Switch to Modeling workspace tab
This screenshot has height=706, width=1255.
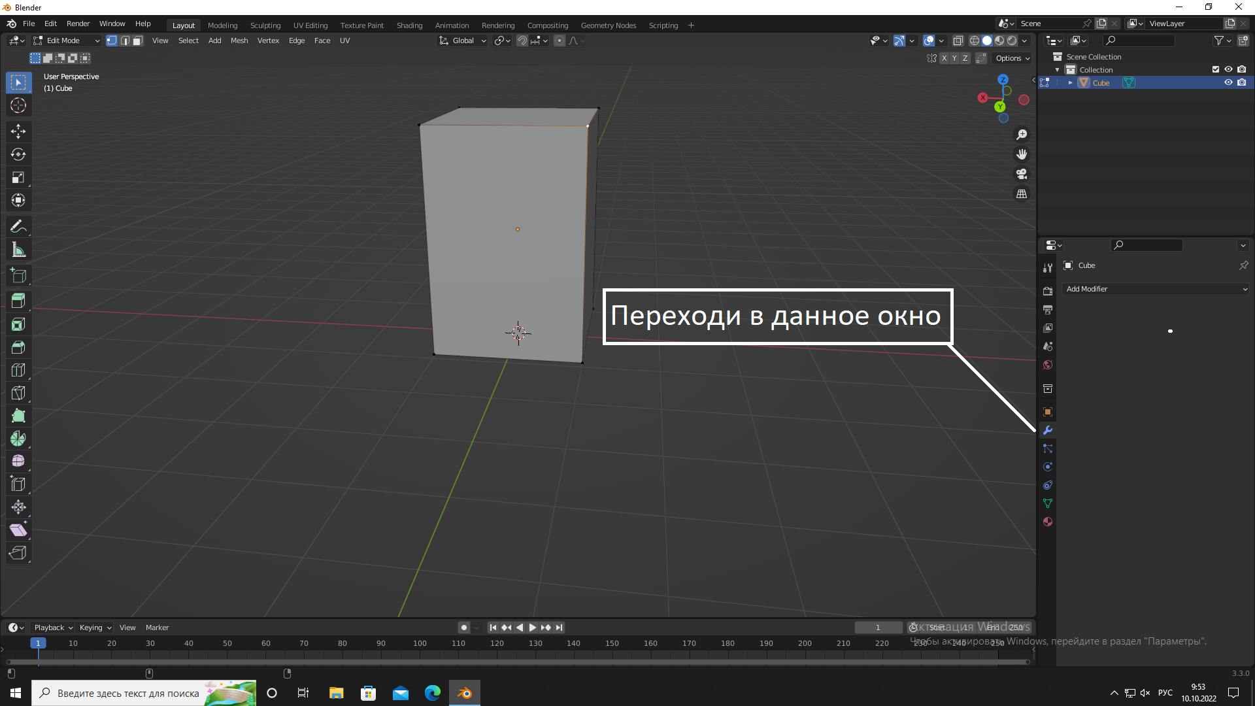click(x=222, y=25)
